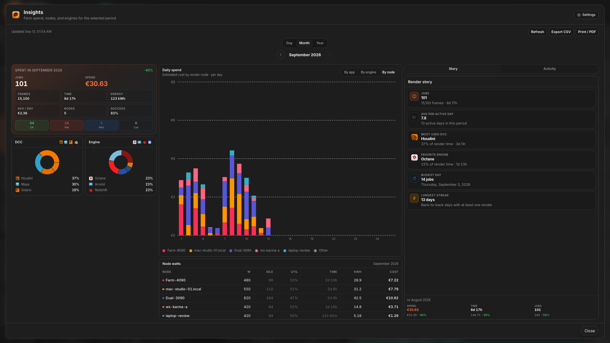Image resolution: width=610 pixels, height=343 pixels.
Task: Open Settings
Action: 586,15
